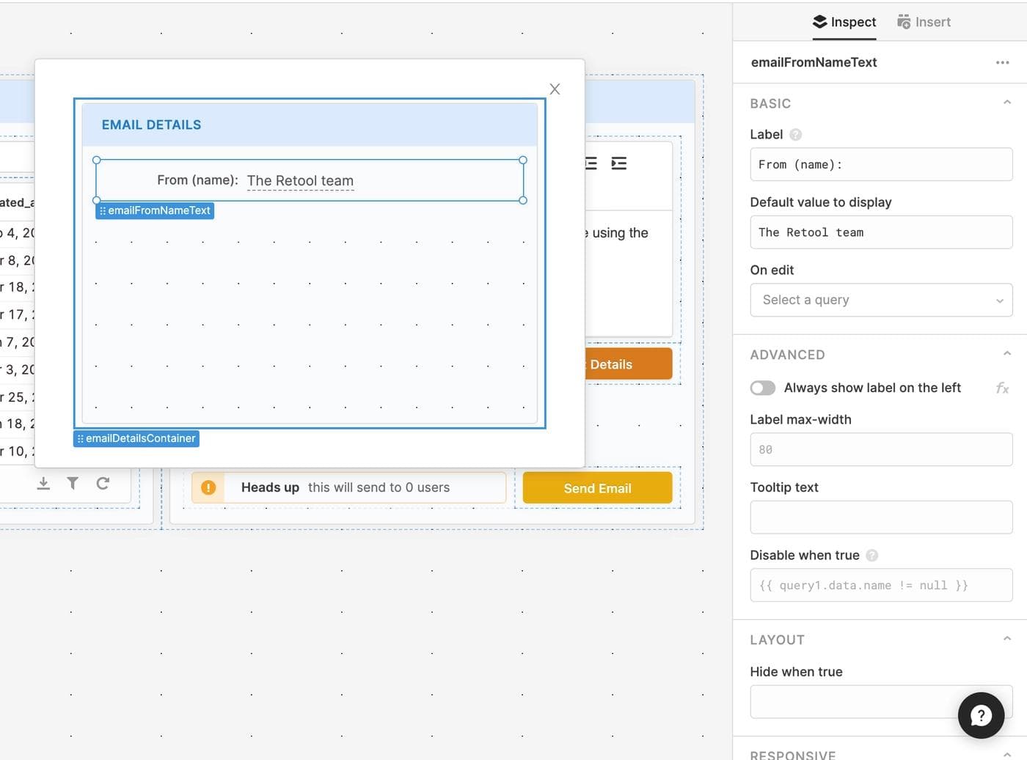Open the emailFromNameText three-dot options menu

1002,62
